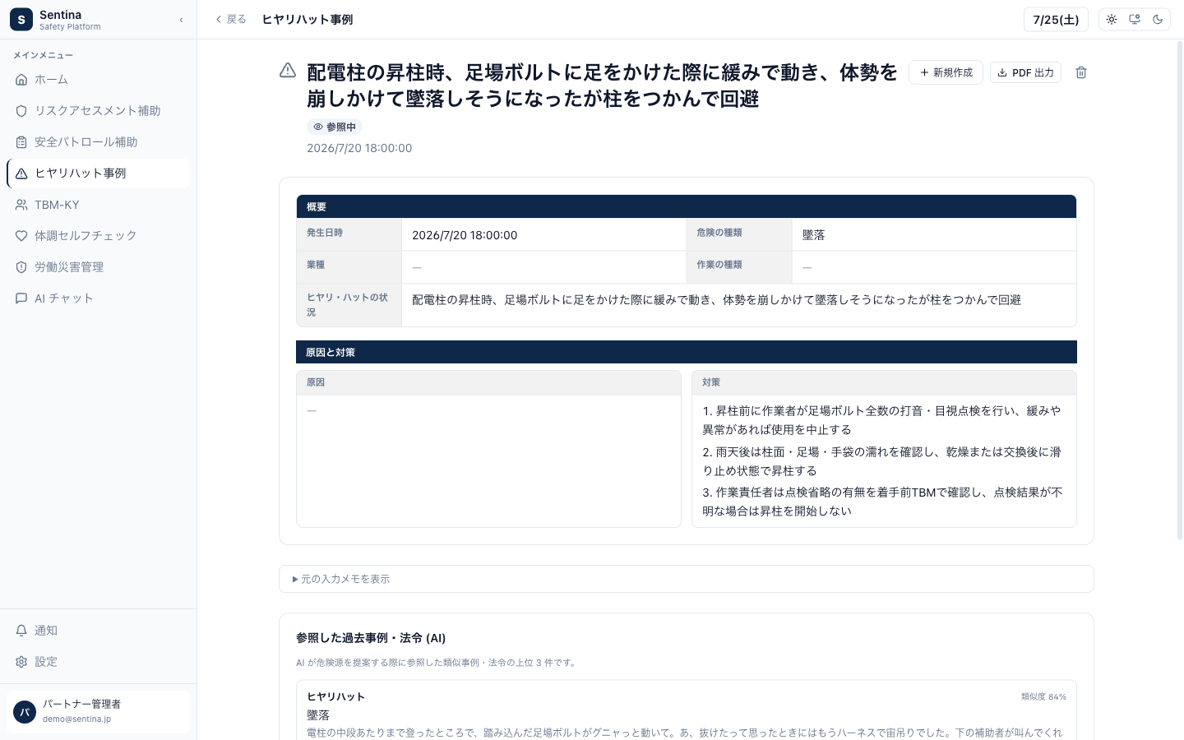Click the gear icon beside 設定
The image size is (1184, 740).
point(21,662)
